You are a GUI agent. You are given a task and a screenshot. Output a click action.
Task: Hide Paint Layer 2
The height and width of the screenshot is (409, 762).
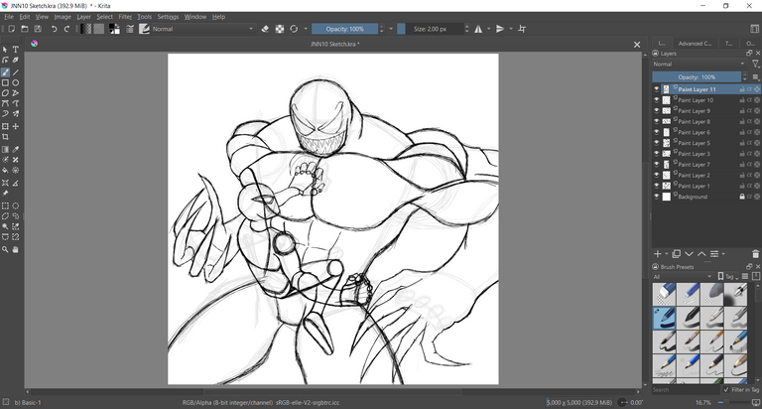tap(657, 175)
